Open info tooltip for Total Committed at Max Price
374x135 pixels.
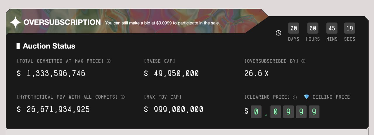click(108, 61)
